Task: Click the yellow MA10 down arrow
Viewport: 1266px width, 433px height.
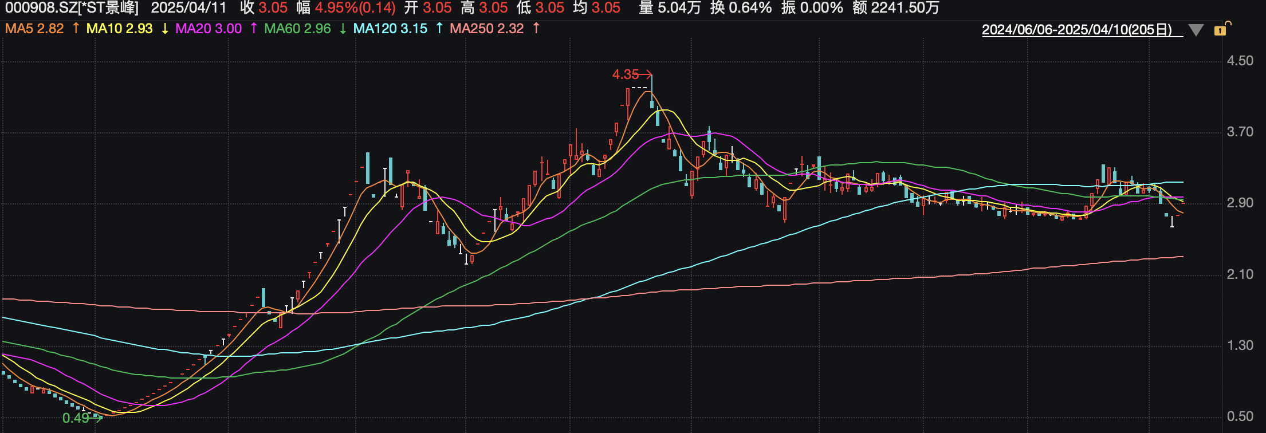Action: (x=165, y=29)
